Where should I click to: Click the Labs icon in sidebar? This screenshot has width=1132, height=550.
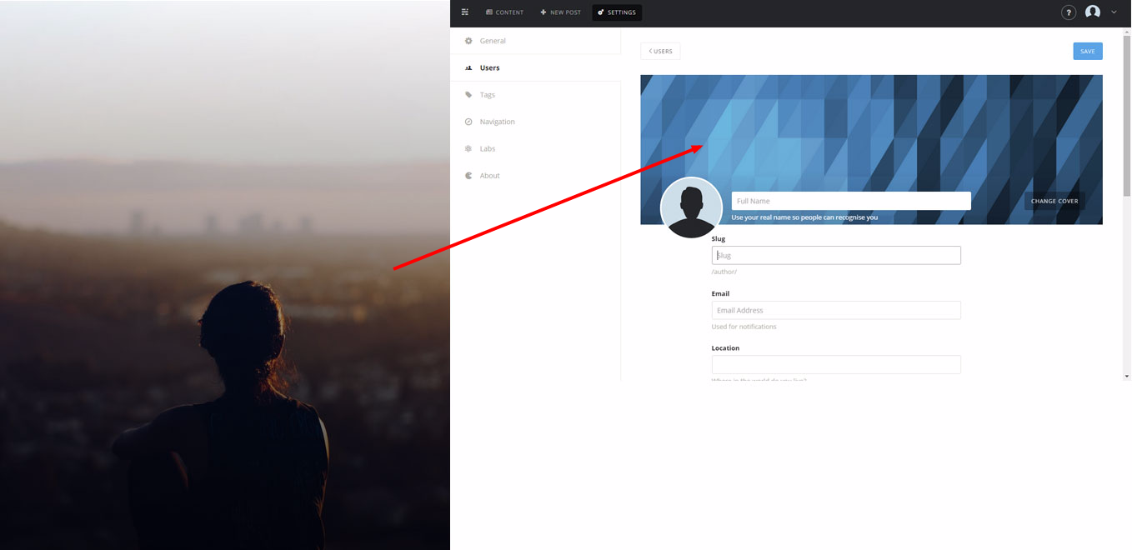pyautogui.click(x=468, y=148)
